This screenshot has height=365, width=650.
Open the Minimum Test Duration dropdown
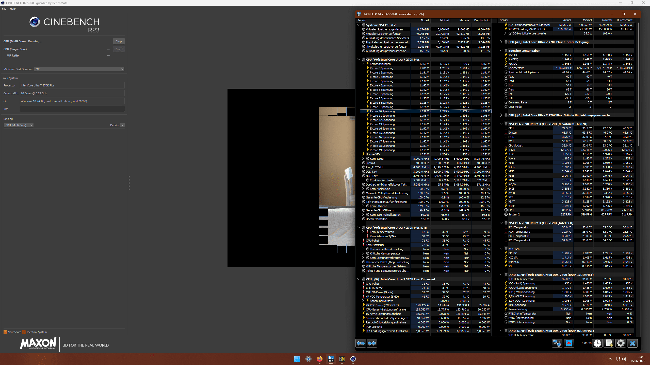tap(79, 69)
